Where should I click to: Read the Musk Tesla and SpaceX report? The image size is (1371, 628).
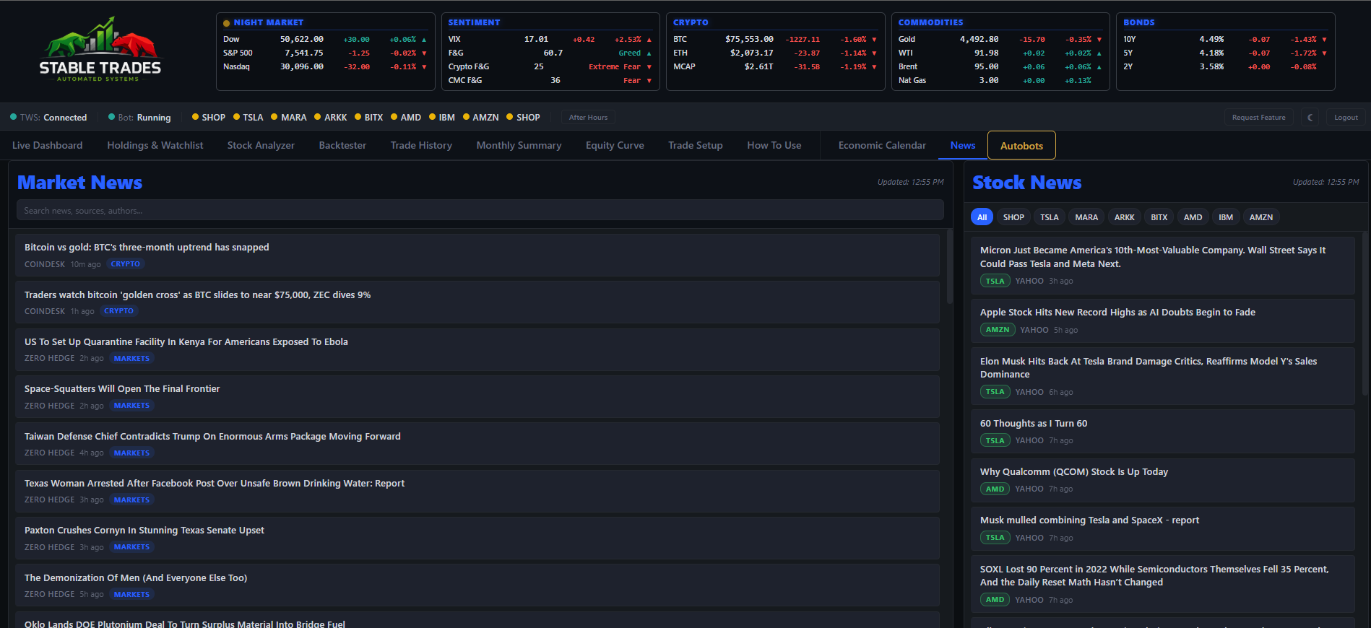tap(1162, 528)
